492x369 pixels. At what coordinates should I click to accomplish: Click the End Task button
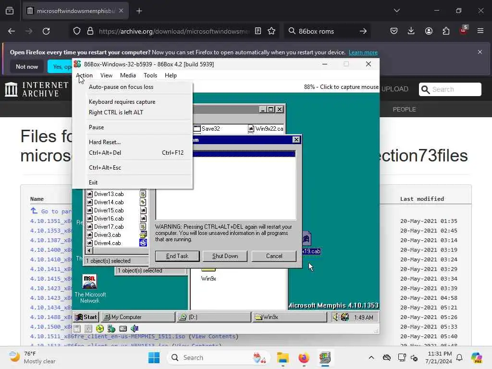tap(177, 256)
